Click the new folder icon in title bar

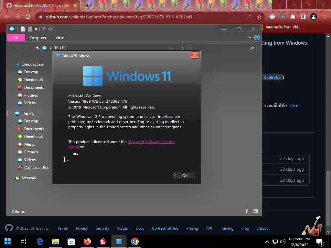tap(30, 29)
